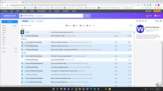163x91 pixels.
Task: Open Sports in the Yahoo top navigation
Action: [x=32, y=11]
